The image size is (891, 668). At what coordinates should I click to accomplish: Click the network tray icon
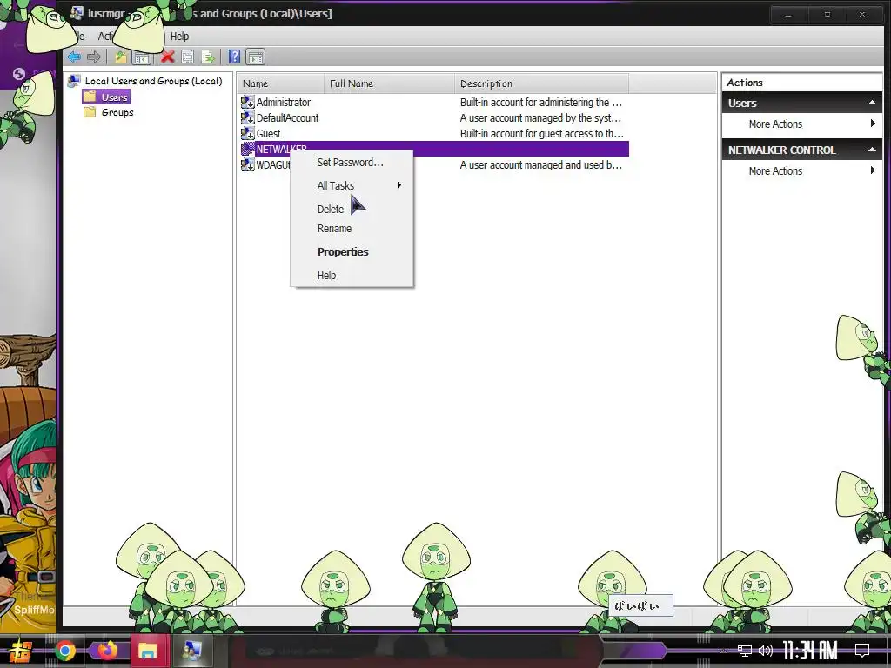(745, 651)
